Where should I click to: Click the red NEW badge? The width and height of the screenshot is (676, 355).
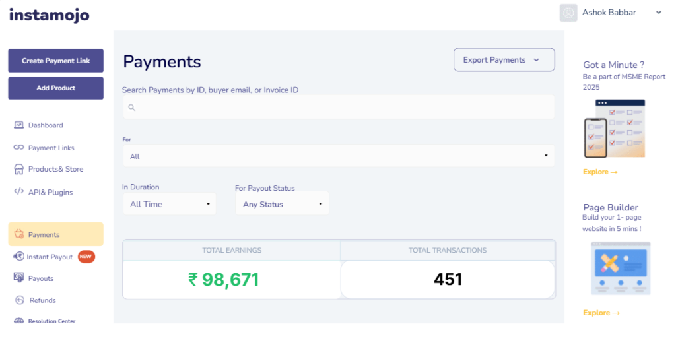(x=86, y=256)
